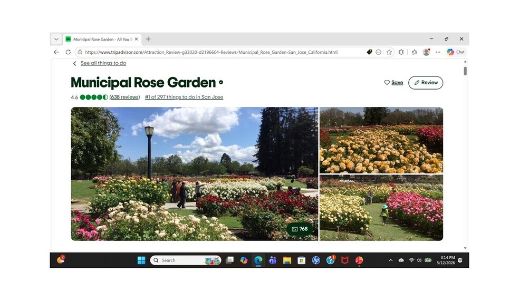Open Copilot Chat in the toolbar

coord(456,52)
